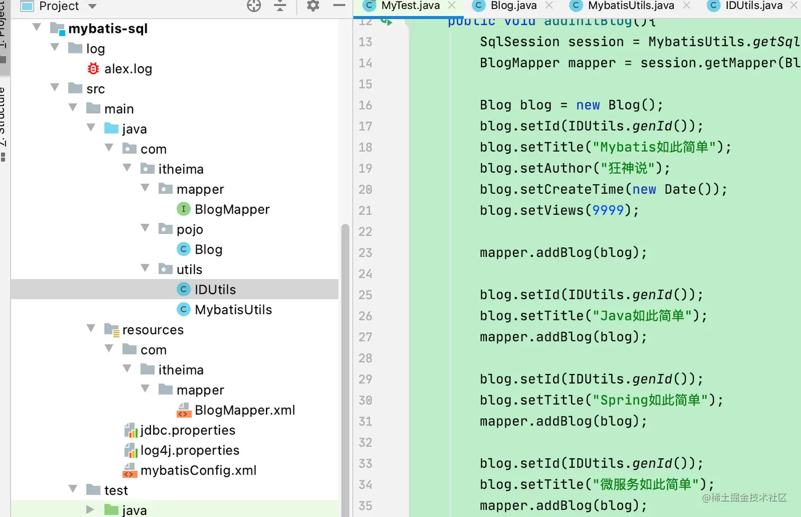Select com package under main java
This screenshot has width=801, height=517.
154,149
